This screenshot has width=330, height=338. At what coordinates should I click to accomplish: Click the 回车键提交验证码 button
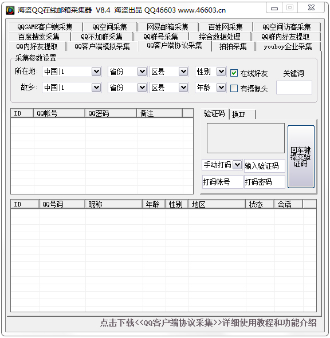(301, 157)
